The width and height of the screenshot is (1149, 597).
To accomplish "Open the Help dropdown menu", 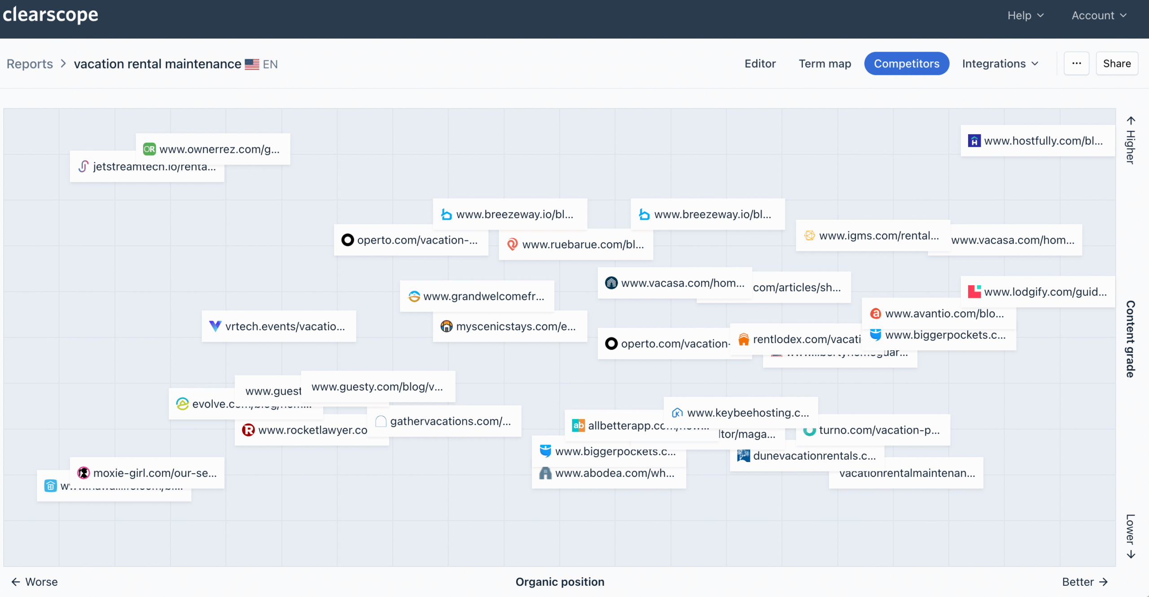I will coord(1026,15).
